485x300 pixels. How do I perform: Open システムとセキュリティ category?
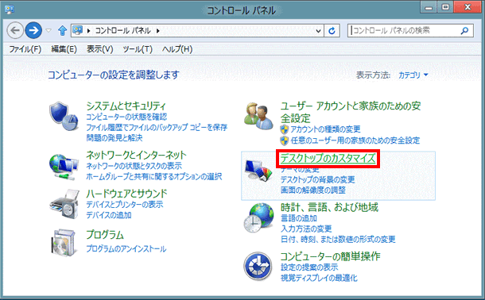click(x=126, y=106)
